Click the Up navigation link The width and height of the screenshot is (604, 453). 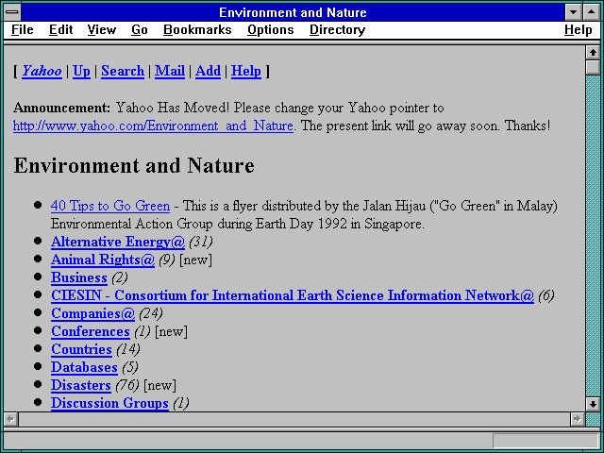tap(81, 72)
